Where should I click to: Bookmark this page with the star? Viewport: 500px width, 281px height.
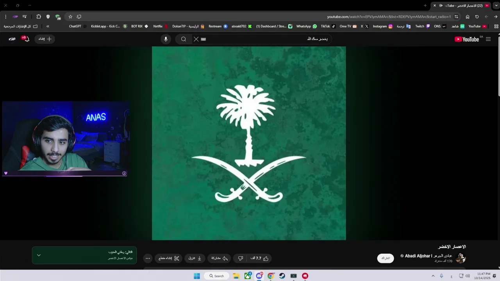coord(70,17)
